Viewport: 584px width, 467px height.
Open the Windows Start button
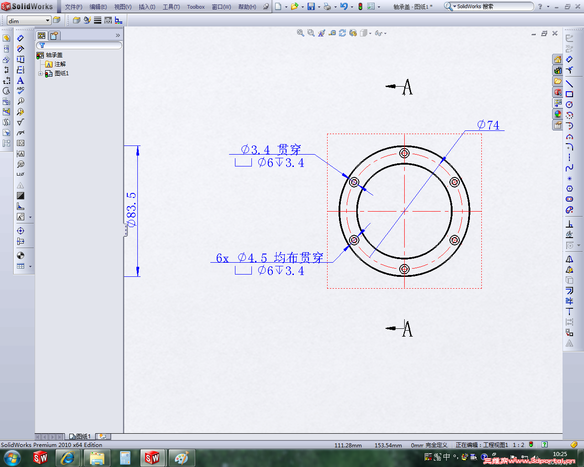[12, 457]
